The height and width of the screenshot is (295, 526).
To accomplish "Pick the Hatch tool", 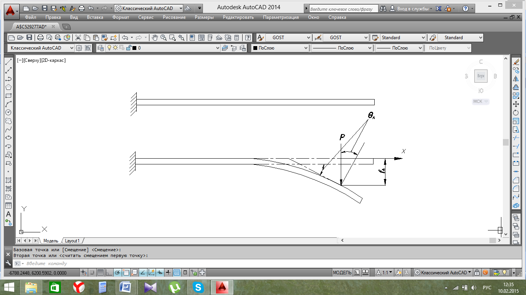I will pyautogui.click(x=8, y=180).
